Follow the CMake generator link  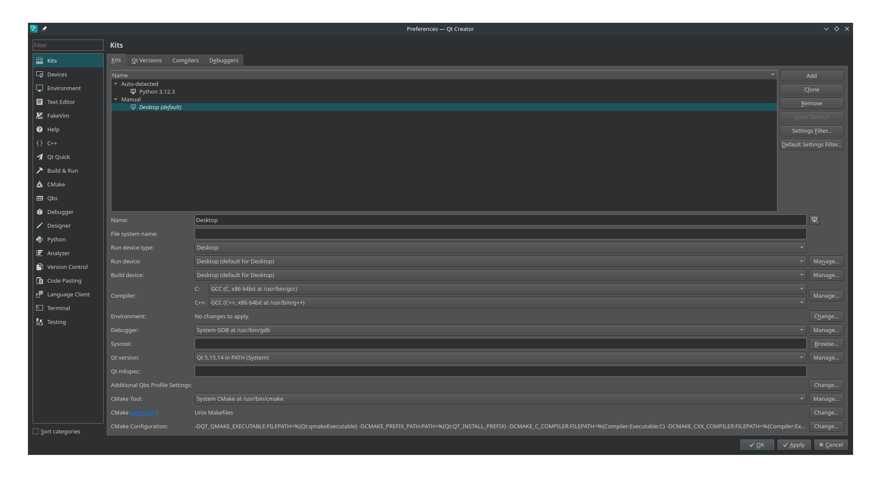[143, 412]
